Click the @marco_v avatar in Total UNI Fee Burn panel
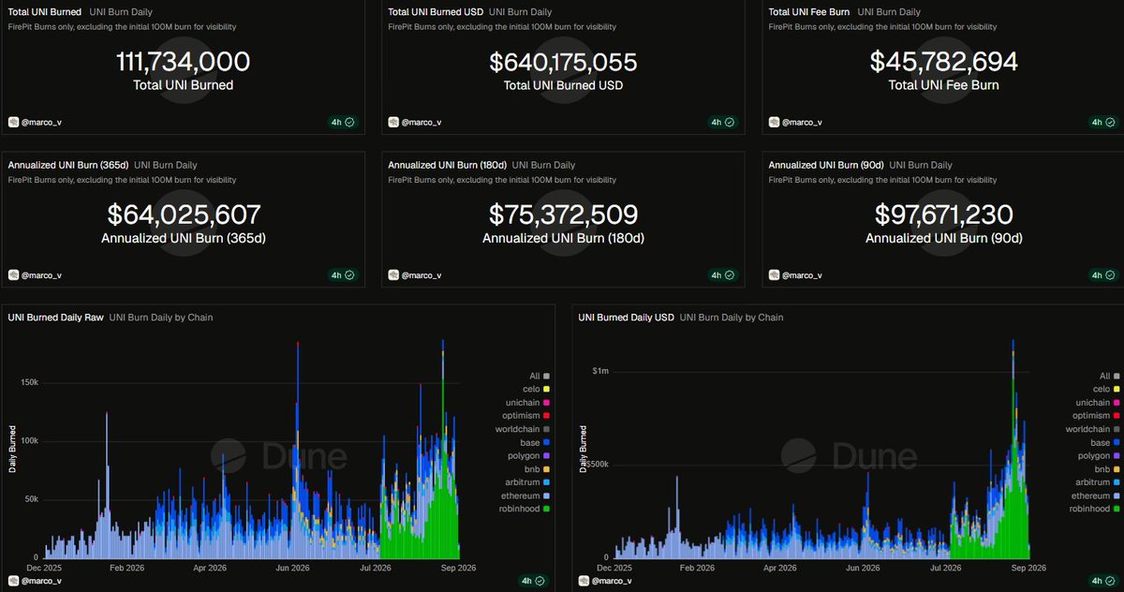The height and width of the screenshot is (592, 1124). [775, 122]
